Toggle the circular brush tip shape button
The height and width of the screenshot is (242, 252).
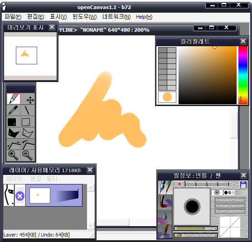(217, 192)
